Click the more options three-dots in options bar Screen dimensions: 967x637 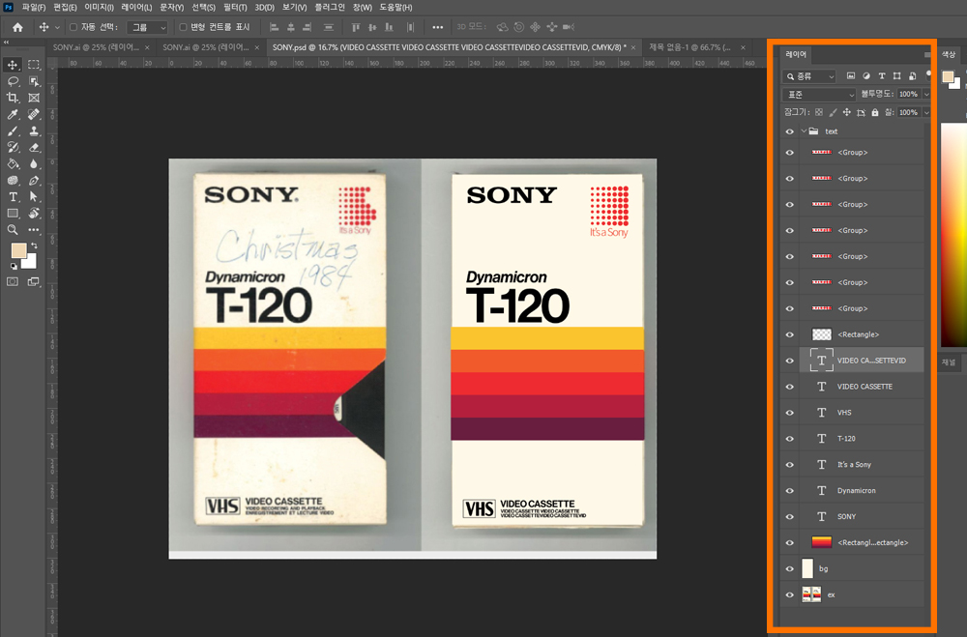coord(437,27)
